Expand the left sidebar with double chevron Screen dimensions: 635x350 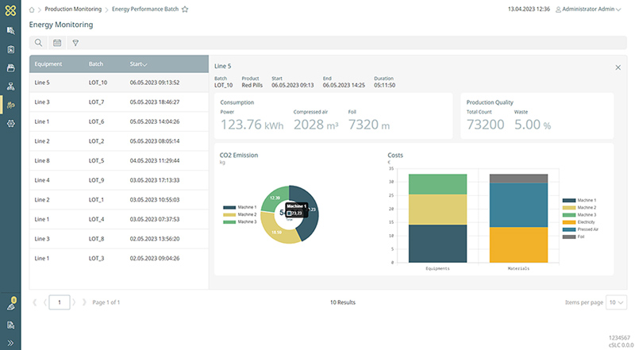[x=10, y=343]
